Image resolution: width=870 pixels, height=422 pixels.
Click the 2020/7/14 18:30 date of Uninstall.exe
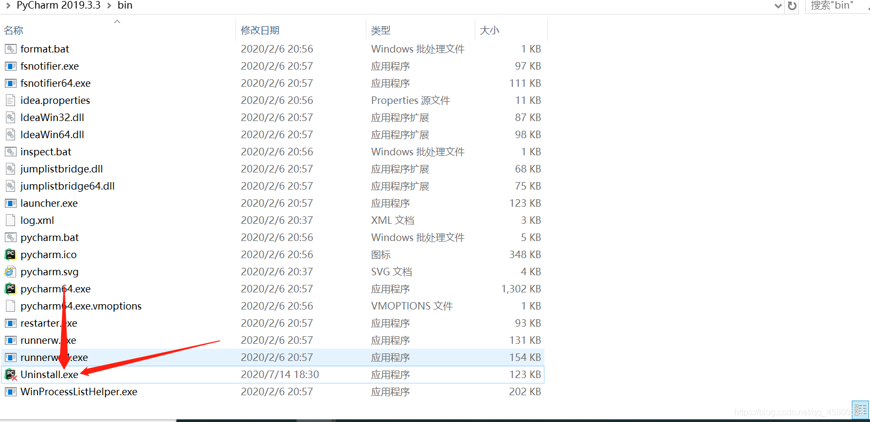coord(280,374)
